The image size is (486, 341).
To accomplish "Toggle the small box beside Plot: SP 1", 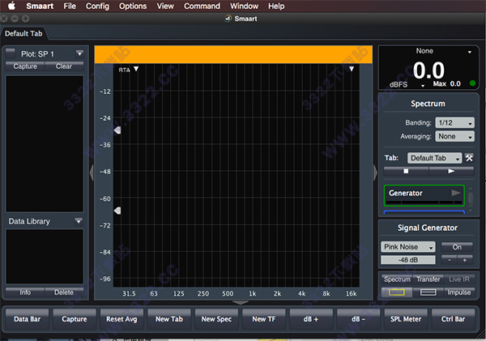I will [x=11, y=53].
